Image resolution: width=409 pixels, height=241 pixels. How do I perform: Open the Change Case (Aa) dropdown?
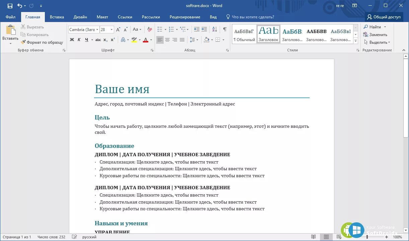(137, 29)
